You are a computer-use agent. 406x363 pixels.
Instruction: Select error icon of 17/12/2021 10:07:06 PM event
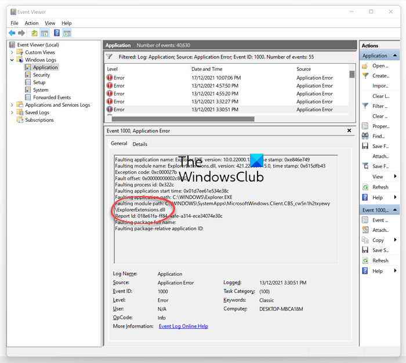(x=110, y=78)
